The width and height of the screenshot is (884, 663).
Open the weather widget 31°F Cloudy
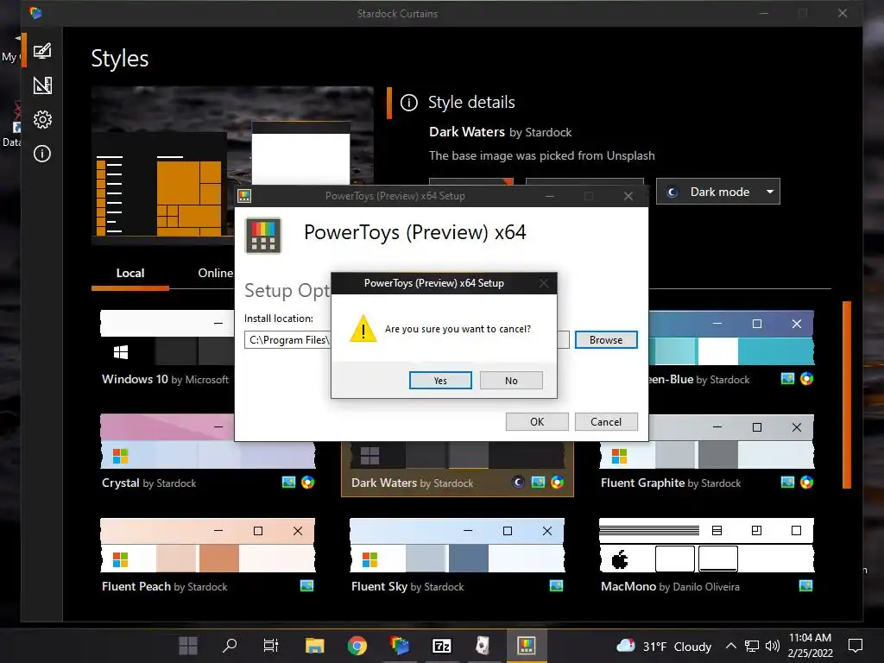tap(664, 646)
